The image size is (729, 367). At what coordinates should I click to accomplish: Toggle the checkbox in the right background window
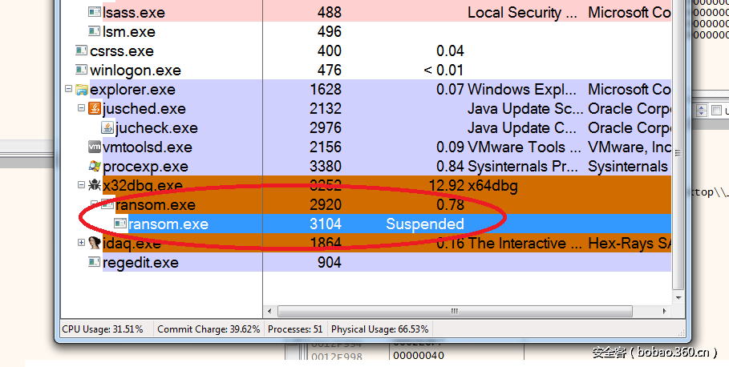tap(716, 111)
